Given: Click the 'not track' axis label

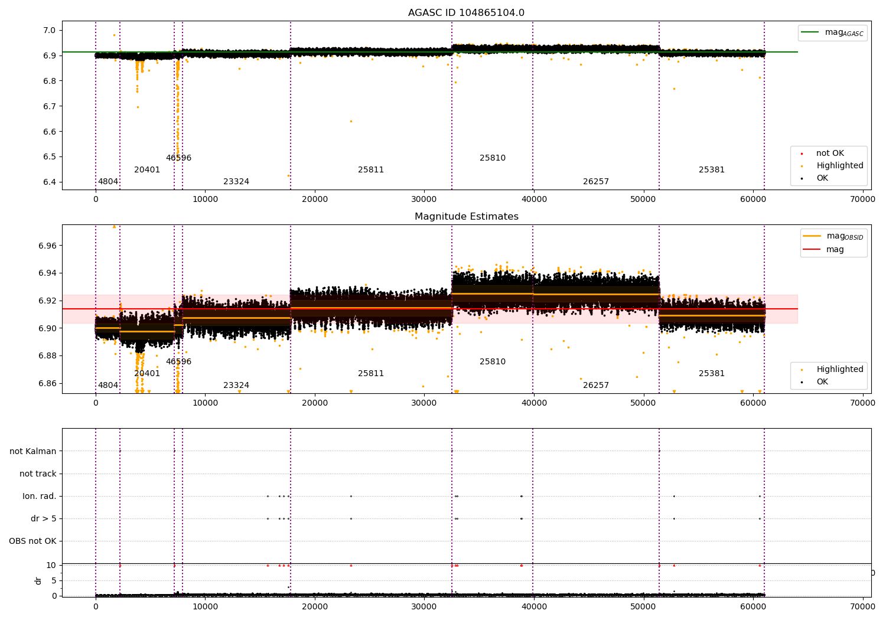Looking at the screenshot, I should [x=38, y=474].
